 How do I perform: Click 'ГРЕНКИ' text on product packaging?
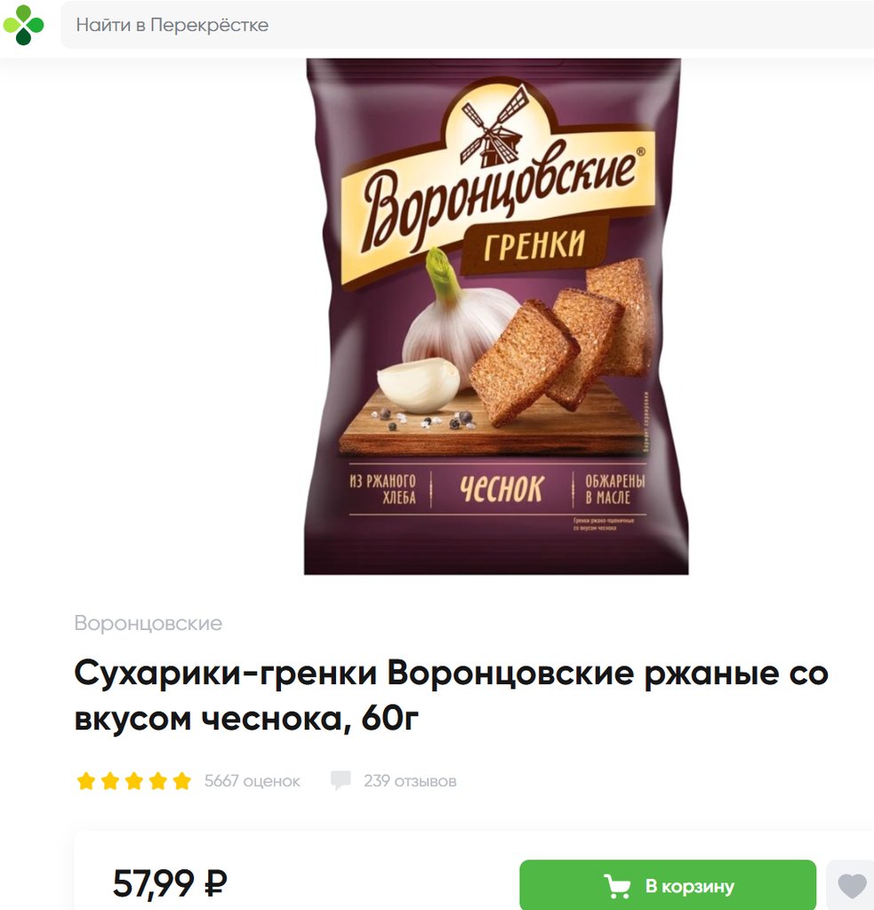(x=534, y=244)
